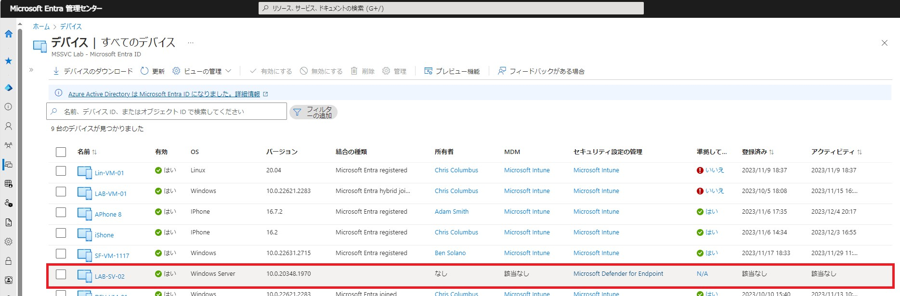Open device APhone 8
900x296 pixels.
click(108, 214)
